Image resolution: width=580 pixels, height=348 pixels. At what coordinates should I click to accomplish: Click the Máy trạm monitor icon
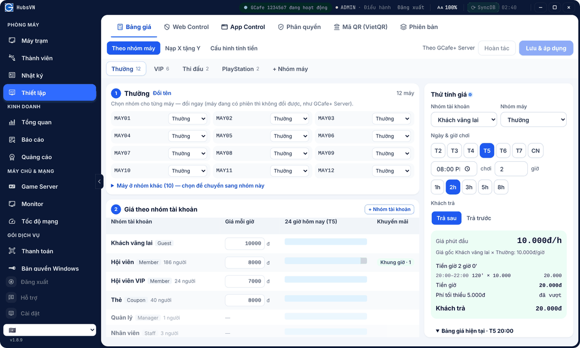(12, 40)
